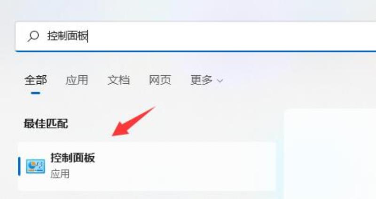
Task: Click the red arrow annotation
Action: pyautogui.click(x=133, y=122)
